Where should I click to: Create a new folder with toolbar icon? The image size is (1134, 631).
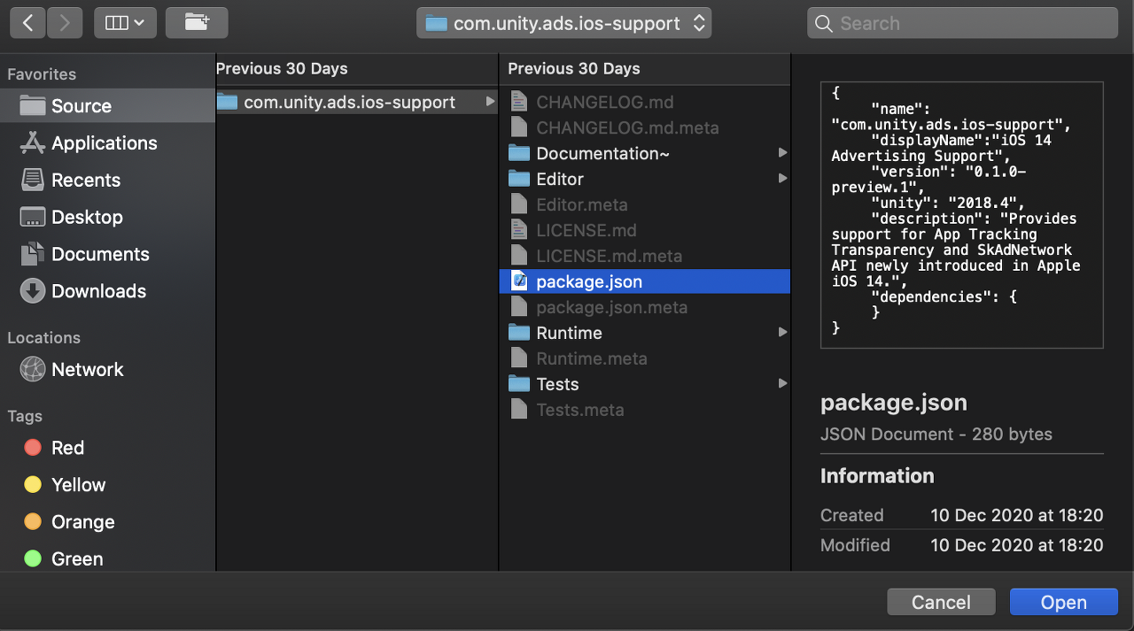tap(197, 23)
